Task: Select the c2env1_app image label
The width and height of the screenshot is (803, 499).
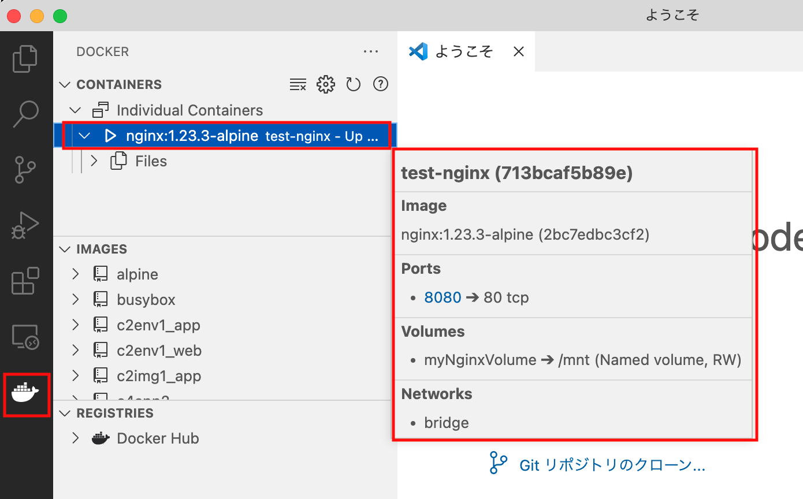Action: (158, 325)
